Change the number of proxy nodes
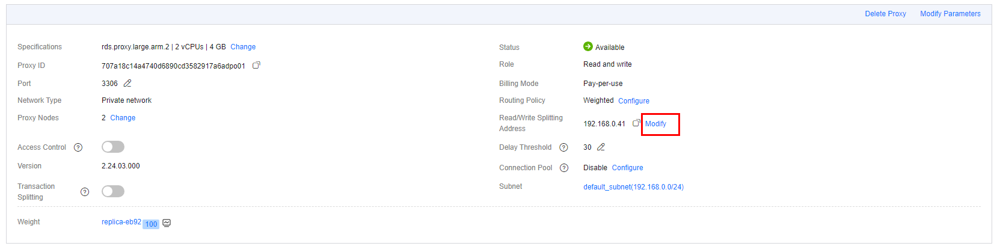Screen dimensions: 997x249 point(123,118)
